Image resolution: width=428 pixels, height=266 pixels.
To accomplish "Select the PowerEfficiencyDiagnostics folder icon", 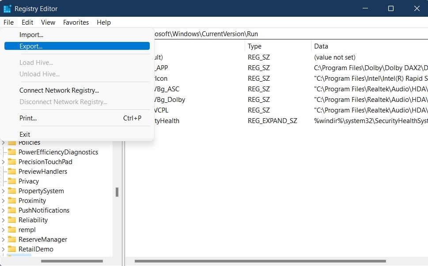I will tap(12, 152).
